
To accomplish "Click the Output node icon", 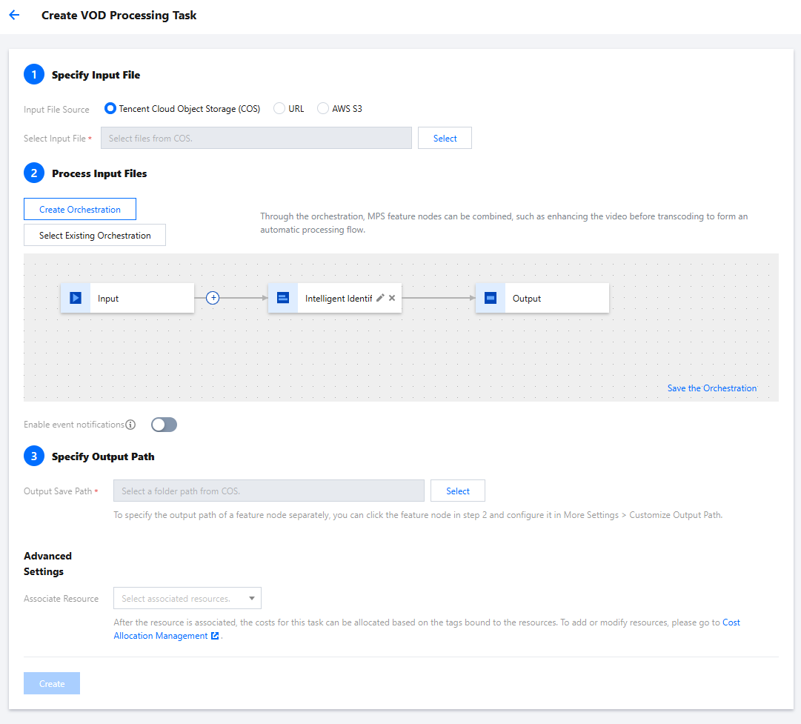I will tap(490, 298).
